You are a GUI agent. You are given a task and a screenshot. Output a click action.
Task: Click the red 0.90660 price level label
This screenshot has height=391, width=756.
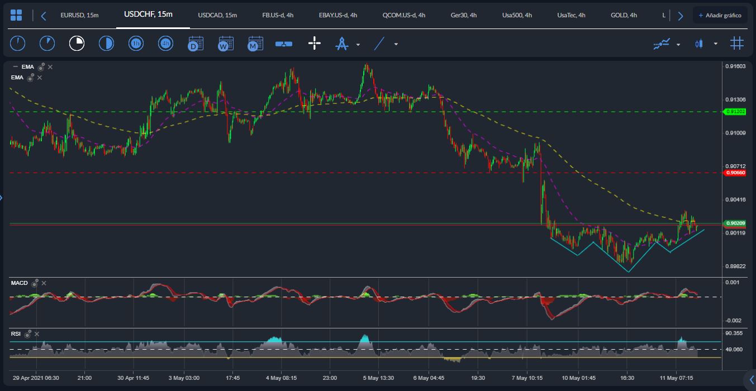point(735,173)
